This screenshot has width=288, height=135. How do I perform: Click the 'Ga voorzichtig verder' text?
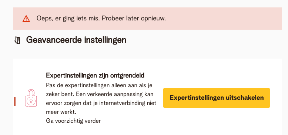coord(73,121)
